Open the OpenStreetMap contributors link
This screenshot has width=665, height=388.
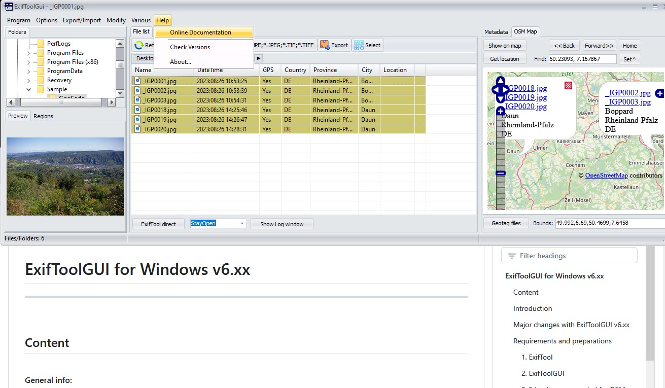point(606,175)
